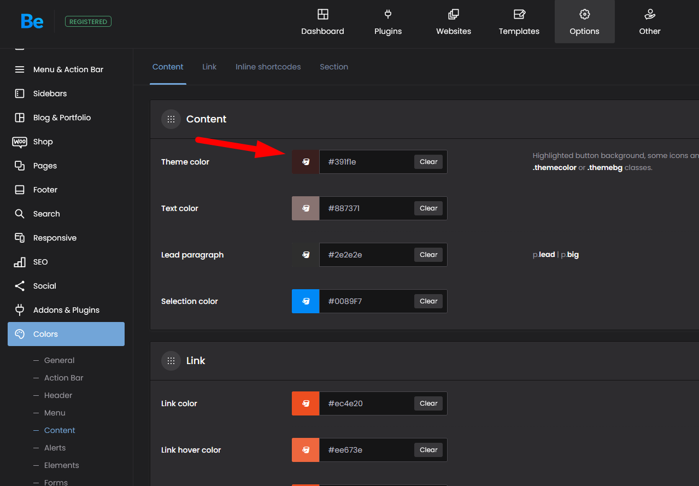
Task: Open the Header colors submenu
Action: tap(58, 395)
